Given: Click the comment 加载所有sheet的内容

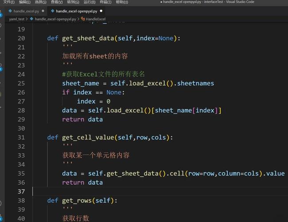Looking at the screenshot, I should point(95,56).
